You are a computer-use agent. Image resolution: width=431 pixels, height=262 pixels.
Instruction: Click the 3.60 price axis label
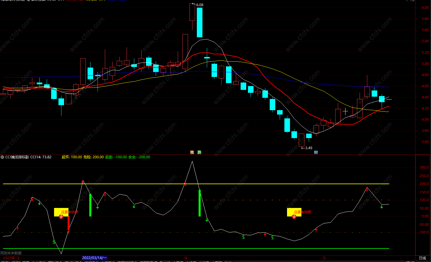point(425,142)
